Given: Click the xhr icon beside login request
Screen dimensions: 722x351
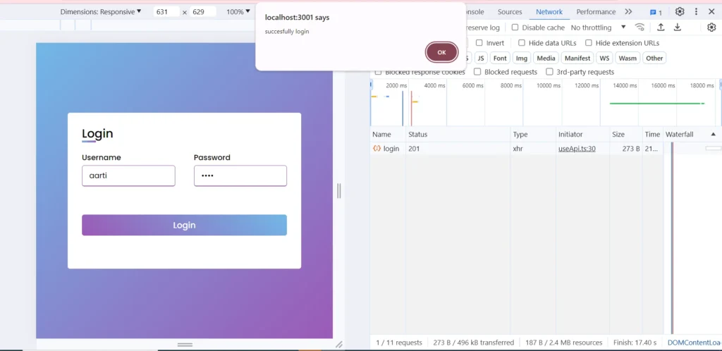Looking at the screenshot, I should tap(377, 149).
